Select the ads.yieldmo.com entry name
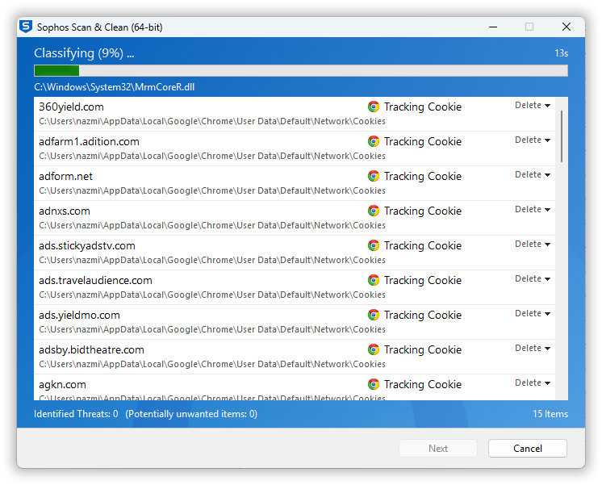This screenshot has height=485, width=602. tap(79, 315)
